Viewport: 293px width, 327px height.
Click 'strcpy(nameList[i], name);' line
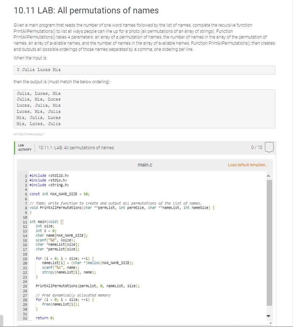(69, 272)
